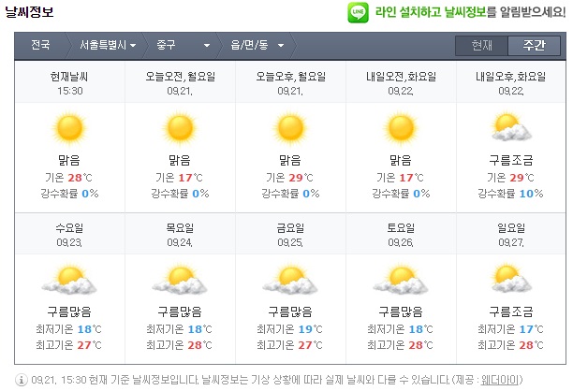The width and height of the screenshot is (573, 391).
Task: Click the sunny icon under 현재날씨
Action: point(69,127)
